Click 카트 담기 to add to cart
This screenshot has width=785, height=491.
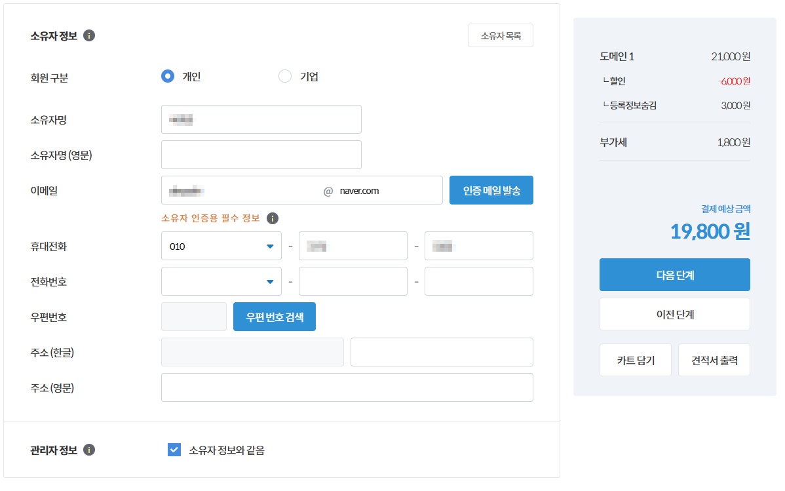tap(635, 359)
